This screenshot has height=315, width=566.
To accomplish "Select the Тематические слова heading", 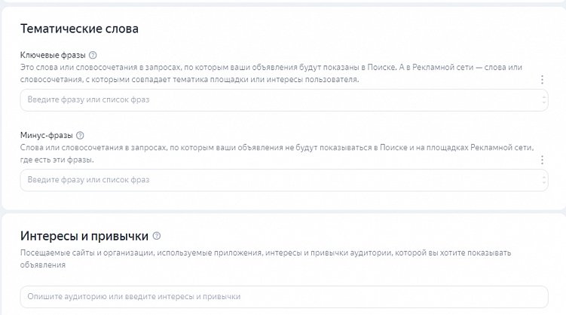I will click(x=79, y=29).
